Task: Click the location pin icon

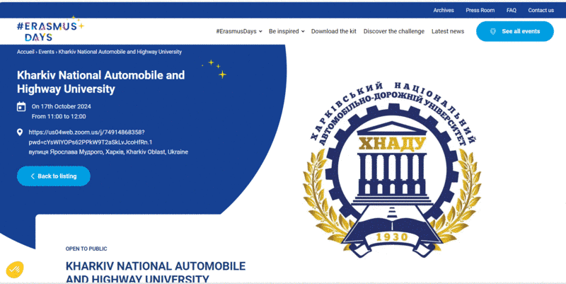Action: click(20, 132)
